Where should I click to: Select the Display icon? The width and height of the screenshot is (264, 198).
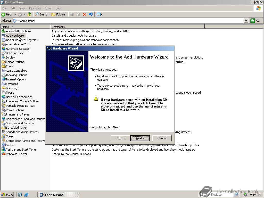pos(3,57)
